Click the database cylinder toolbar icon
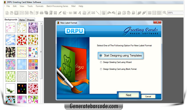Image resolution: width=187 pixels, height=110 pixels. tap(103, 13)
